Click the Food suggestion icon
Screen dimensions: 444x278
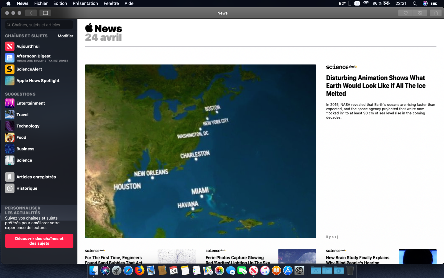click(10, 137)
